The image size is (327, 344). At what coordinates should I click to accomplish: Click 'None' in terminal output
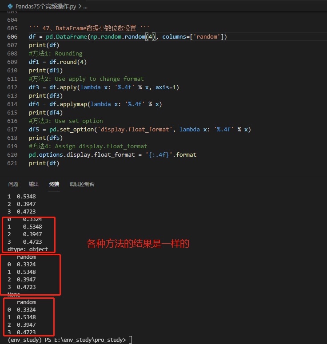(x=14, y=294)
